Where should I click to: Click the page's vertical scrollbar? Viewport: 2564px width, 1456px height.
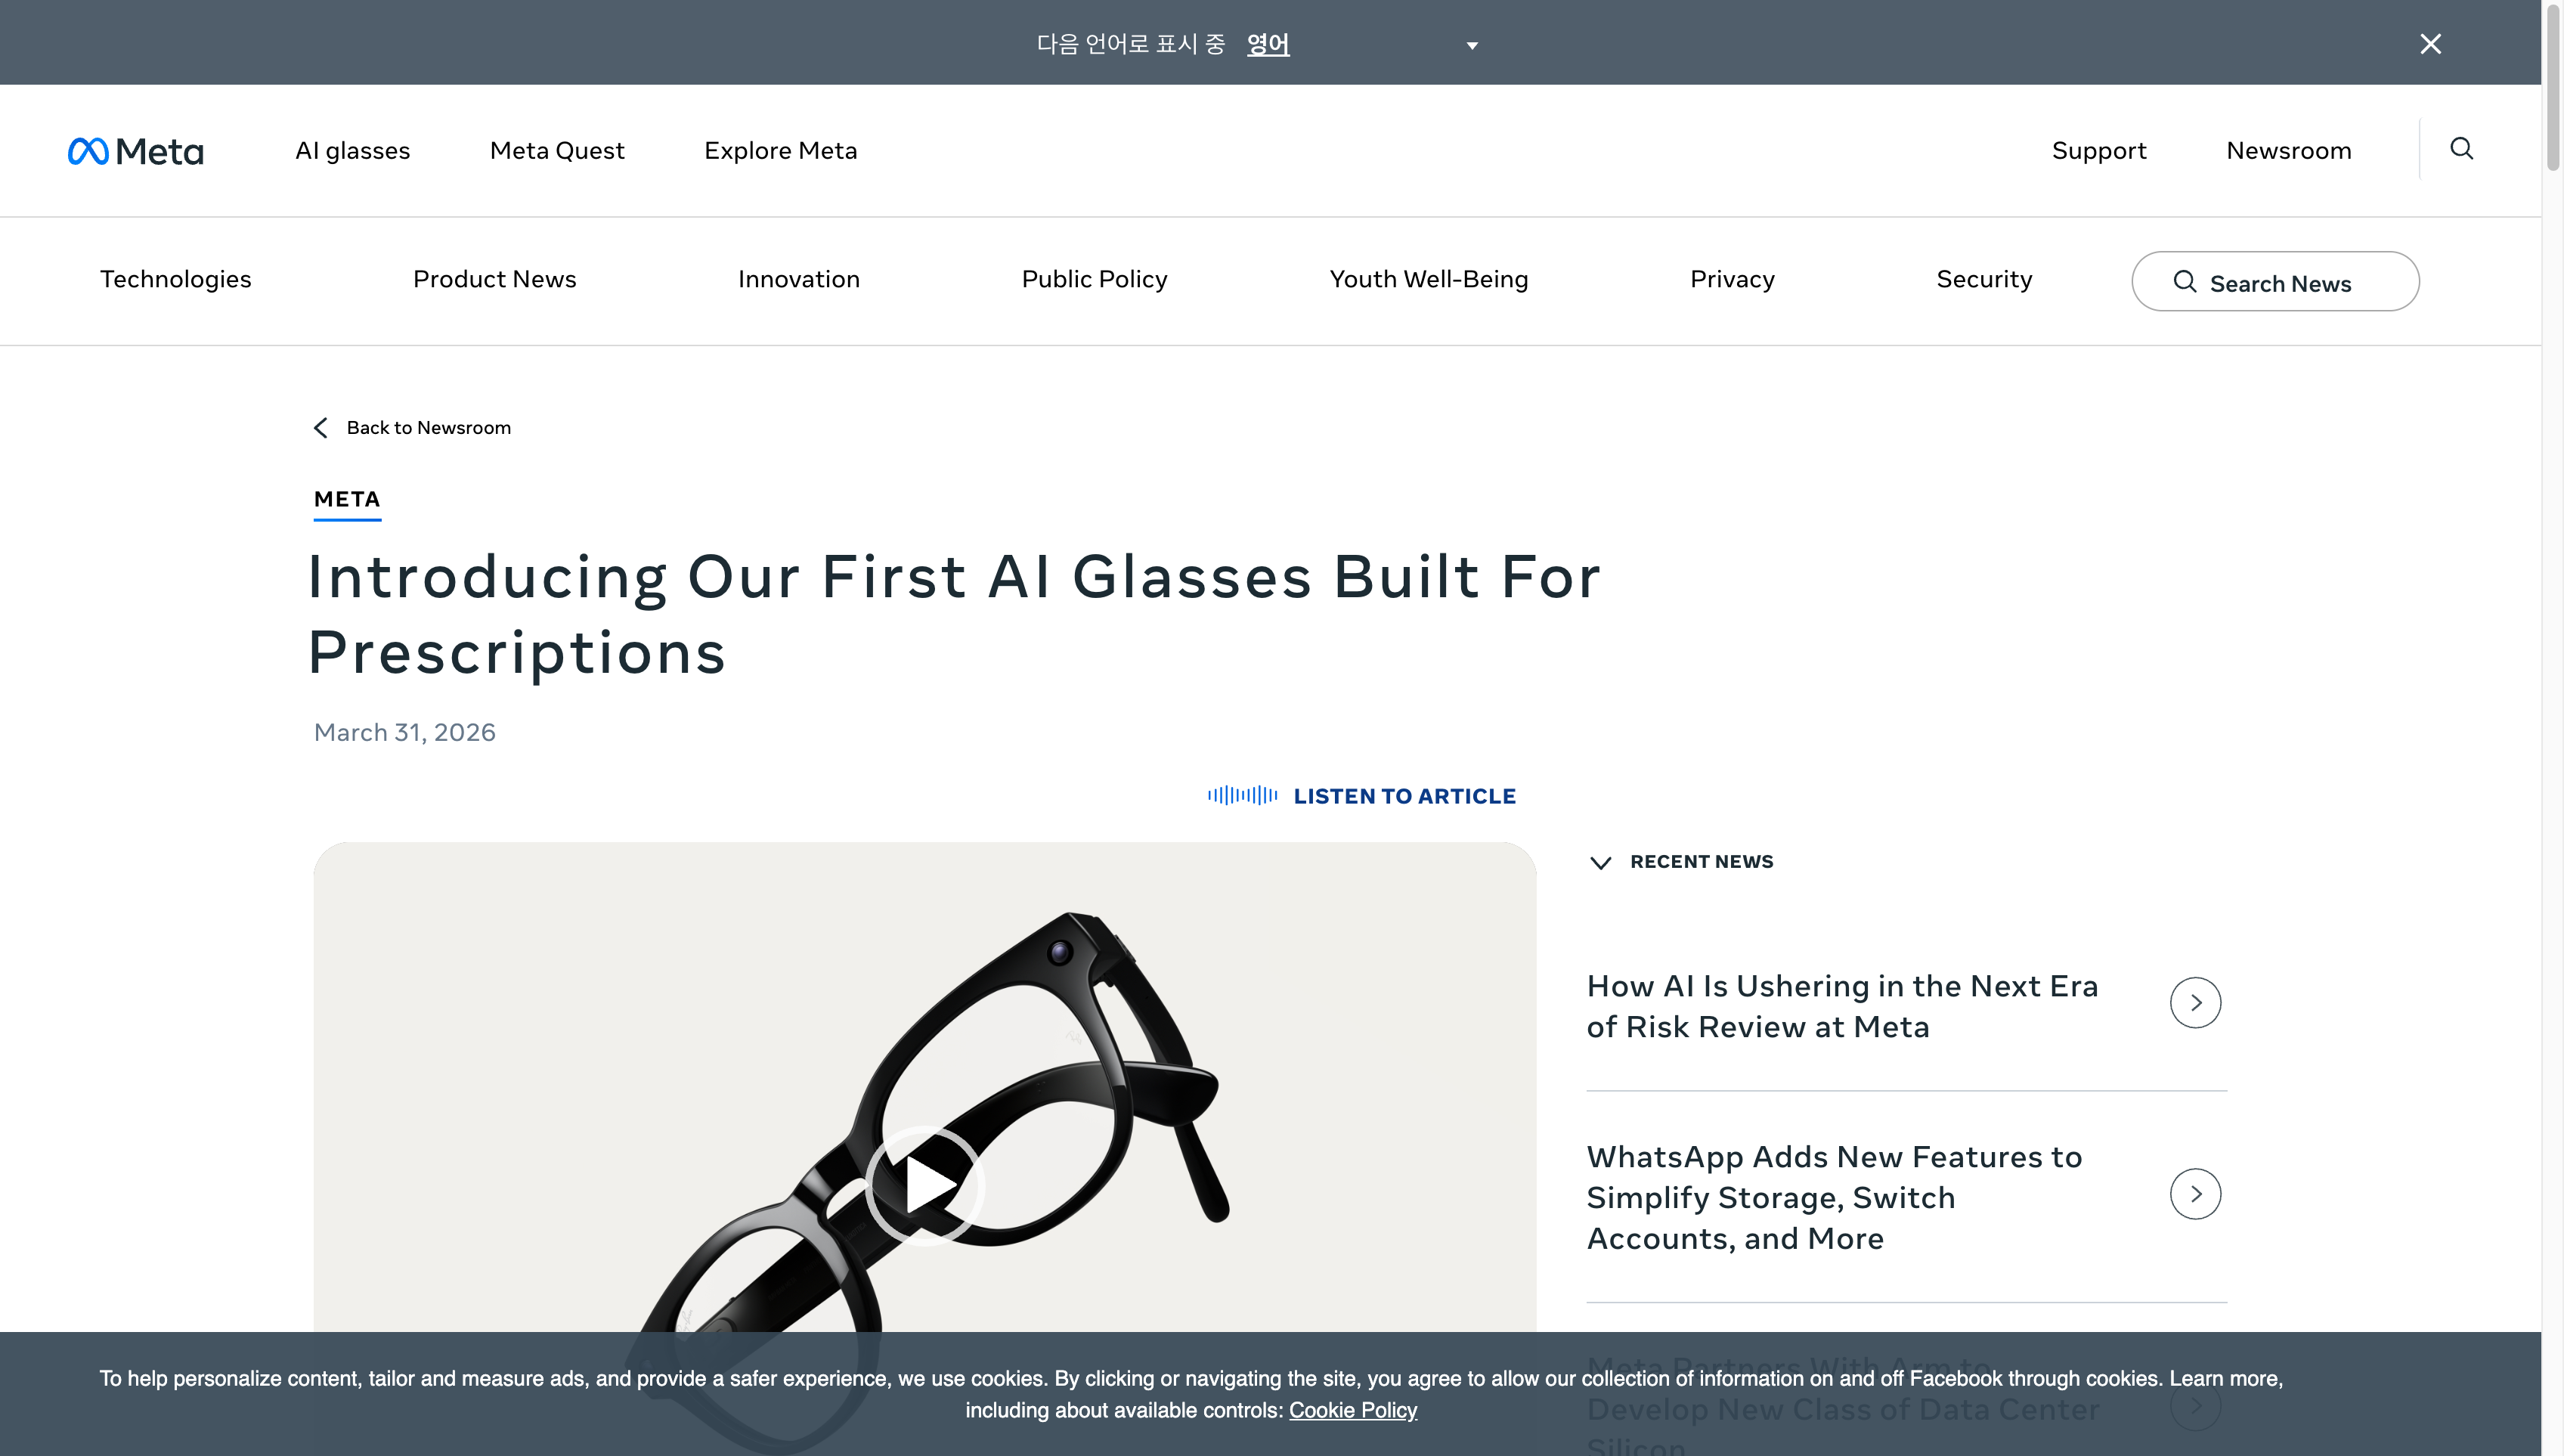tap(2552, 90)
